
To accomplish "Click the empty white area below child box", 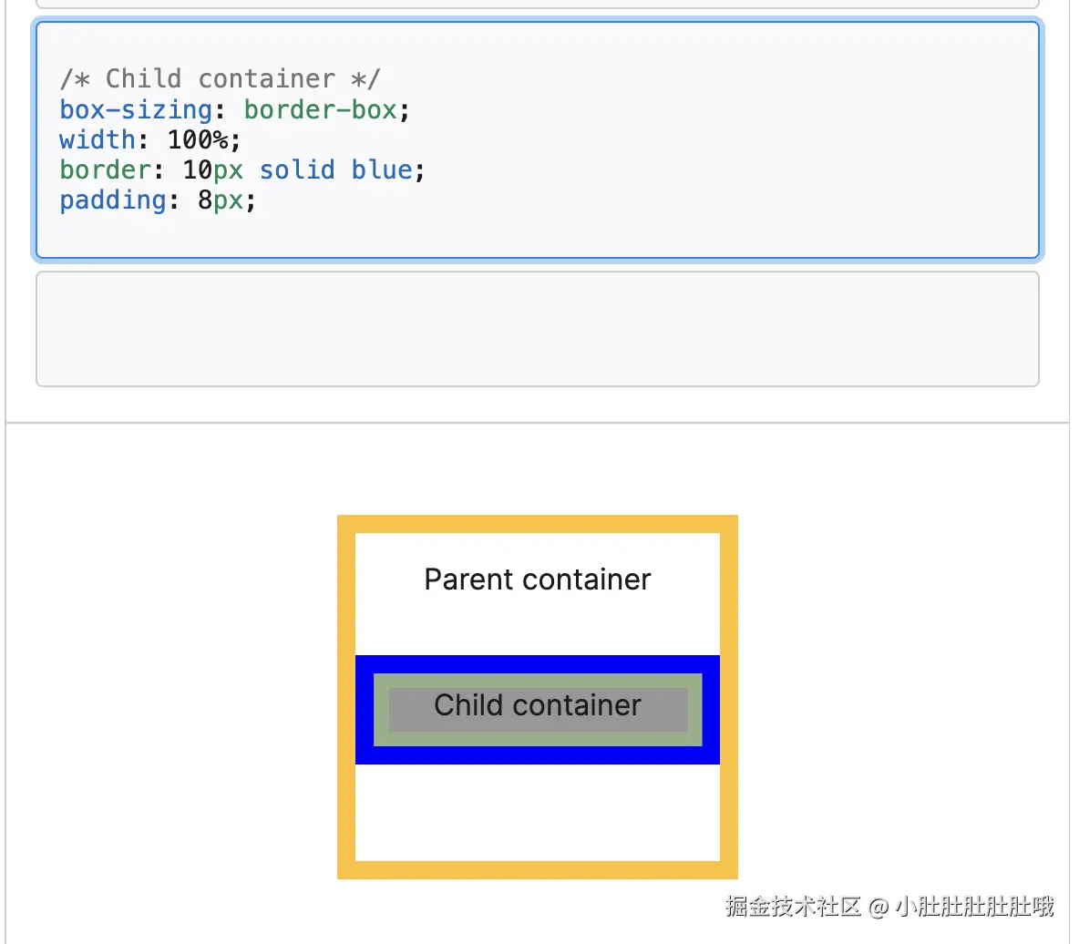I will [538, 812].
